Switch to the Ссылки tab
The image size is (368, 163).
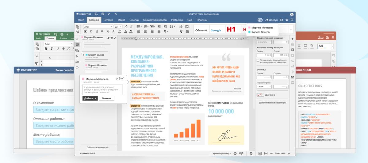134,20
